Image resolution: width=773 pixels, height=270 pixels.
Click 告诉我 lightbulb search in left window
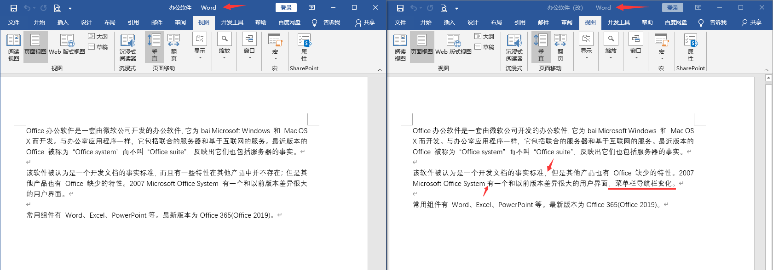[x=326, y=22]
